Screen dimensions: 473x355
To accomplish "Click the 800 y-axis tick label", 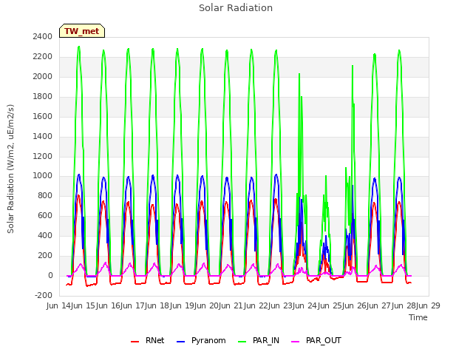I will tap(45, 195).
